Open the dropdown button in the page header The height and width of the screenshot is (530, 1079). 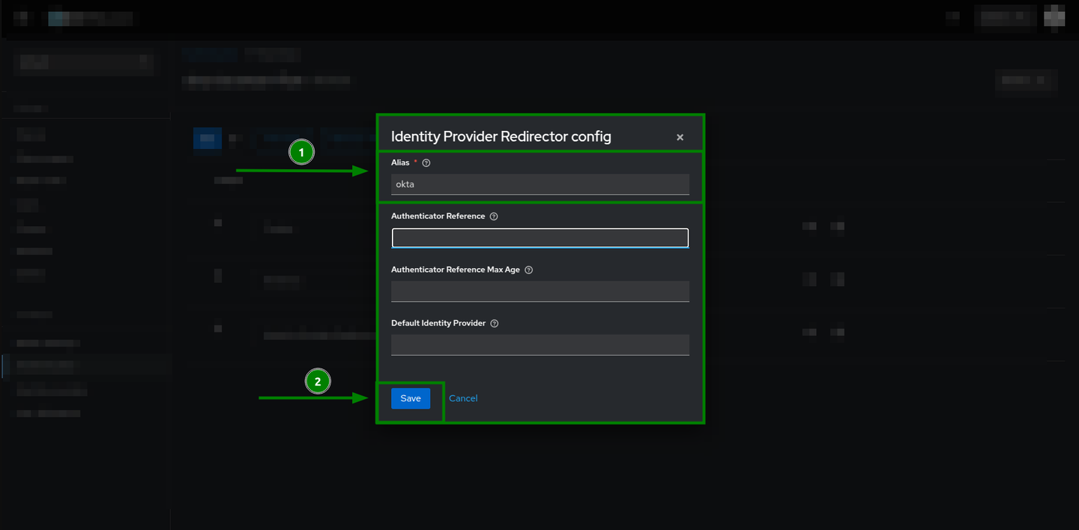1025,80
